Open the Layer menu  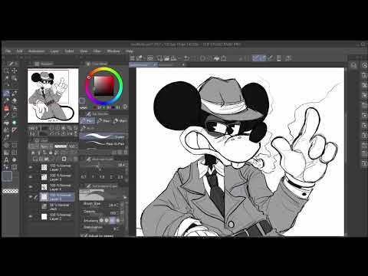pos(54,51)
